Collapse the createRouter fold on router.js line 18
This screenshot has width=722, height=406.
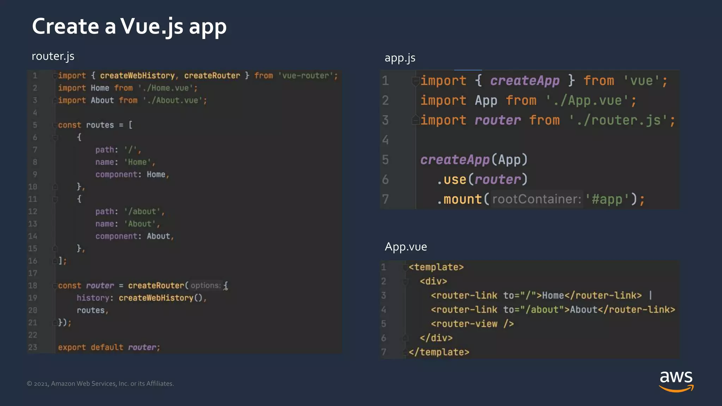point(55,285)
